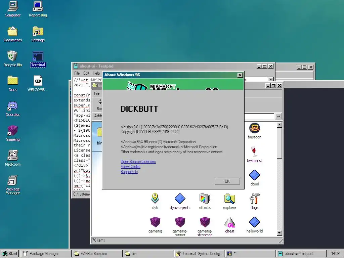
Task: Select the flags tools icon
Action: [255, 202]
